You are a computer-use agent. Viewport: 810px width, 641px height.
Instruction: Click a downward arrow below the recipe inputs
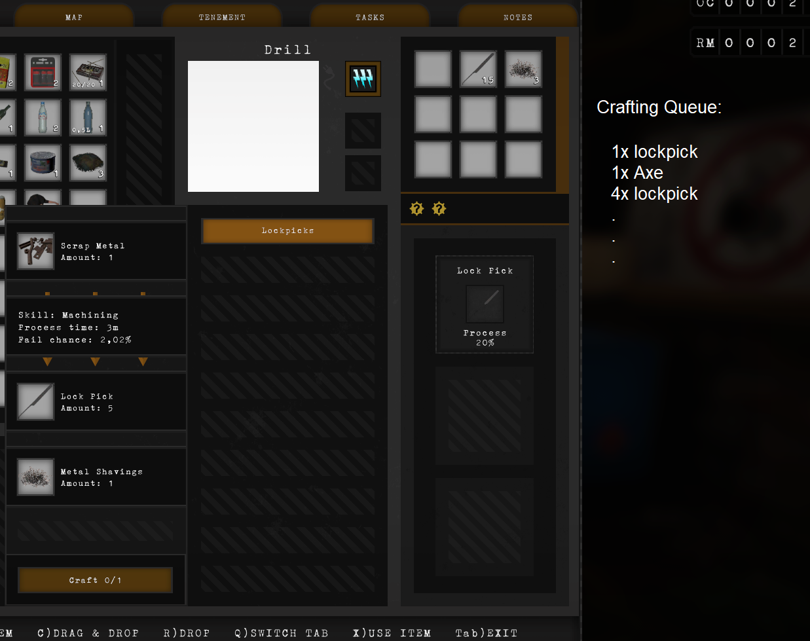95,361
